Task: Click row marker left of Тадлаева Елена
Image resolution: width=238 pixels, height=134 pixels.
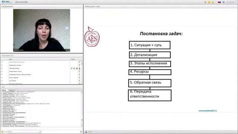Action: pos(2,68)
